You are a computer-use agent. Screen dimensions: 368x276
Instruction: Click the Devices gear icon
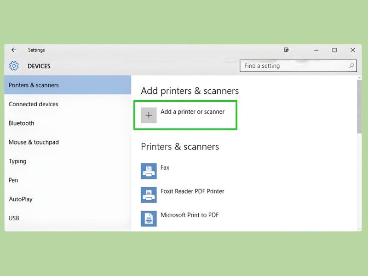[x=14, y=66]
